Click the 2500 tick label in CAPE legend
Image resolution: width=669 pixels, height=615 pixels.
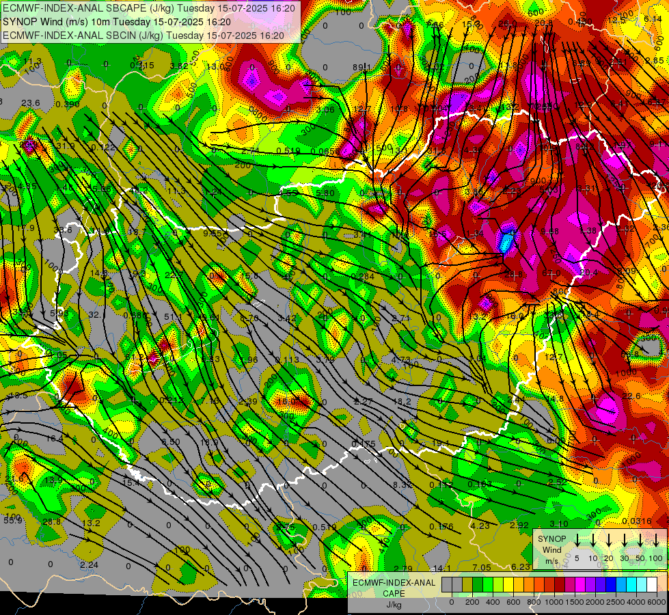point(616,602)
